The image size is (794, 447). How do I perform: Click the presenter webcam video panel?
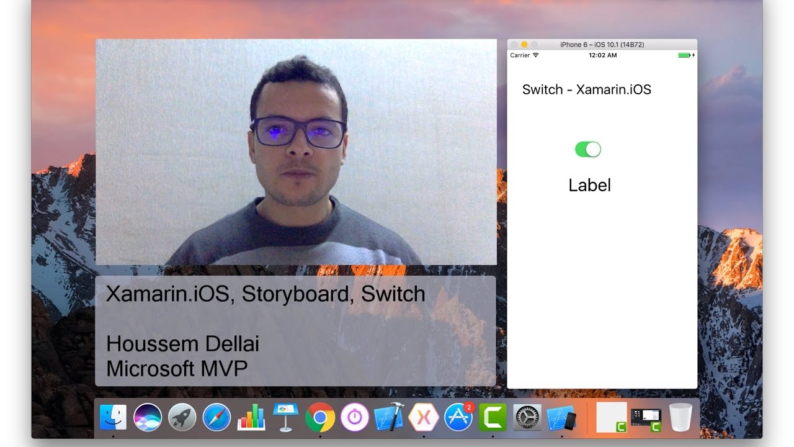point(296,152)
